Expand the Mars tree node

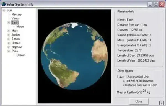coord(9,31)
